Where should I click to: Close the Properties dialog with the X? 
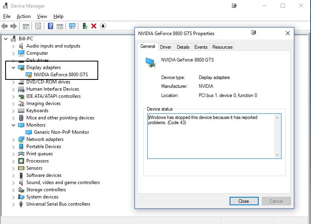pyautogui.click(x=287, y=33)
